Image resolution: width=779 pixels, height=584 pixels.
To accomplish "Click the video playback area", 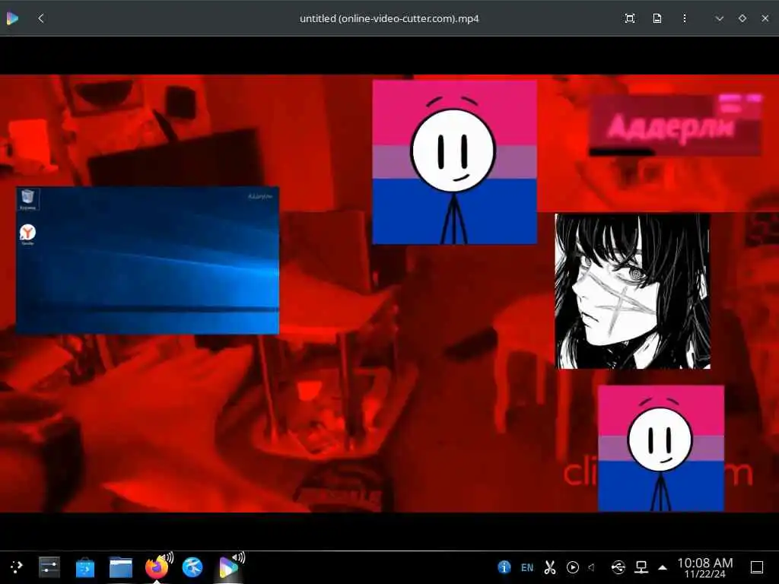I will pos(389,293).
